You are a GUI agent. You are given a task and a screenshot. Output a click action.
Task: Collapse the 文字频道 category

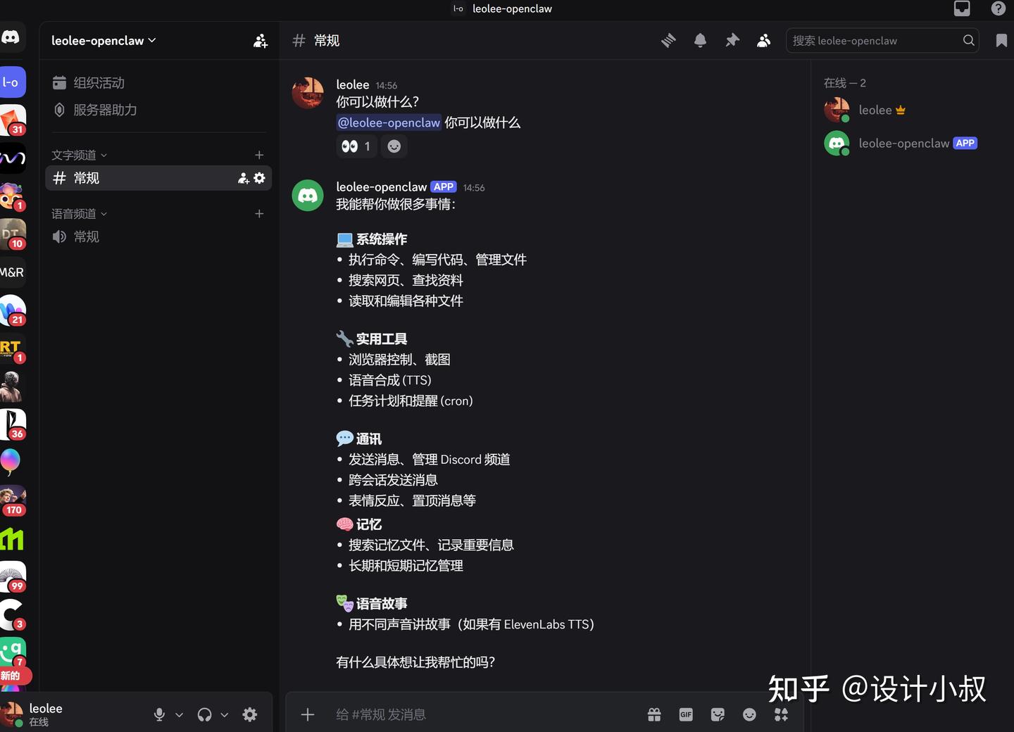point(79,155)
